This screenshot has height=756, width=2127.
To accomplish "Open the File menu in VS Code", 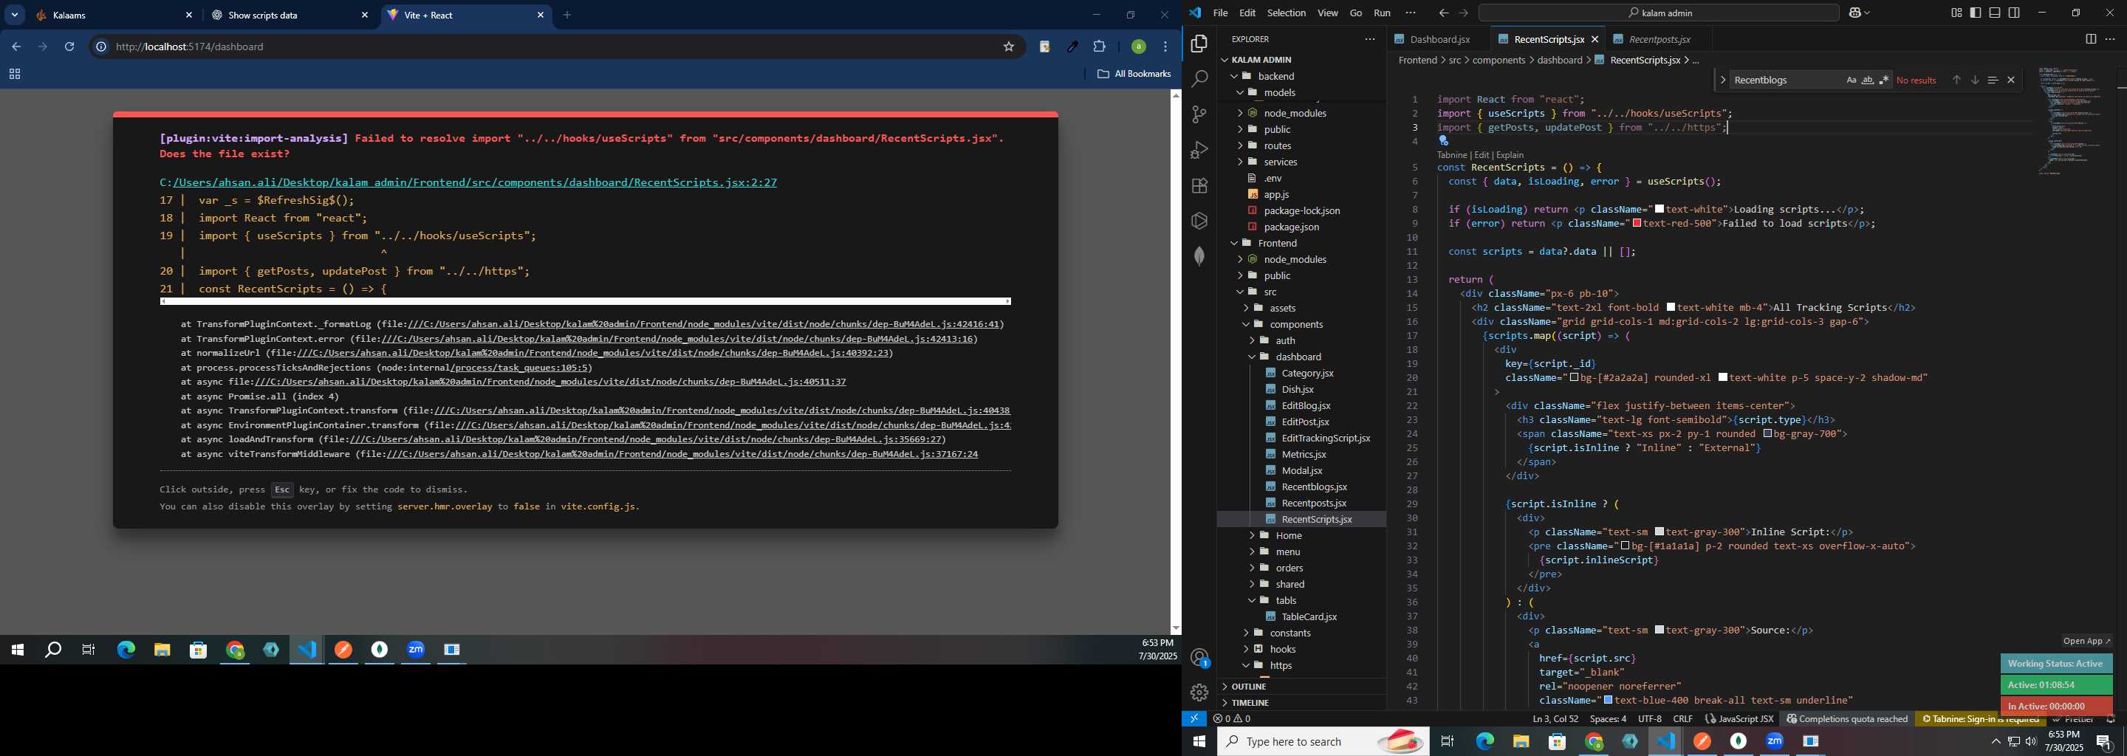I will pyautogui.click(x=1220, y=13).
